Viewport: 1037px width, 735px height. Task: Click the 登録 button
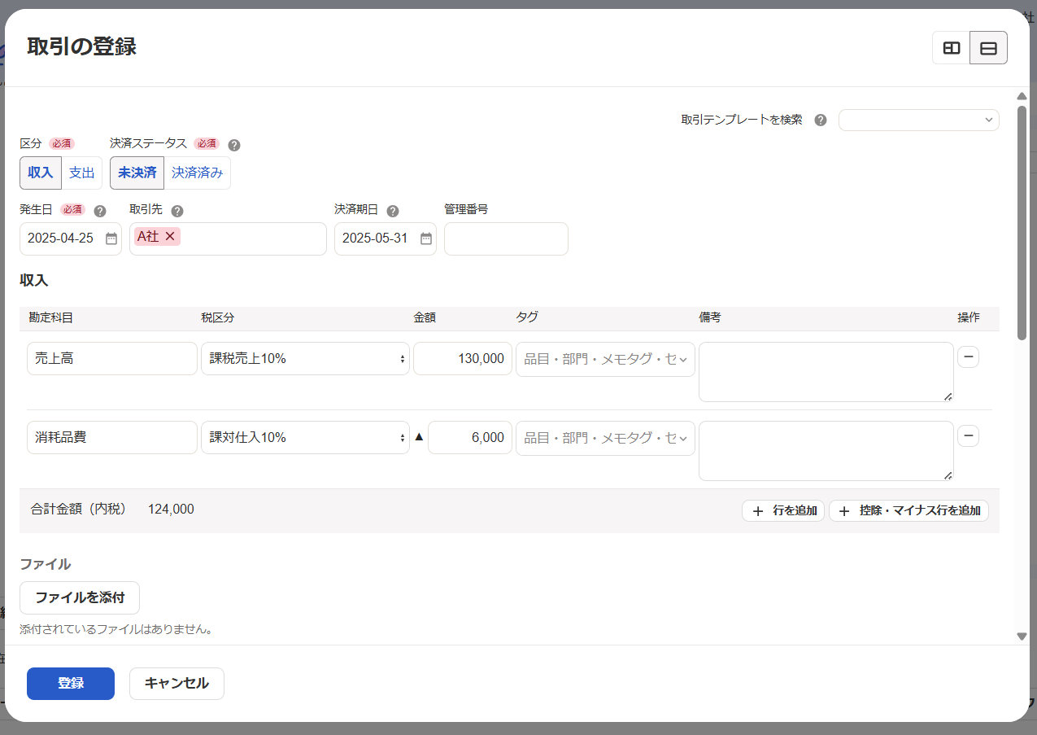tap(71, 684)
